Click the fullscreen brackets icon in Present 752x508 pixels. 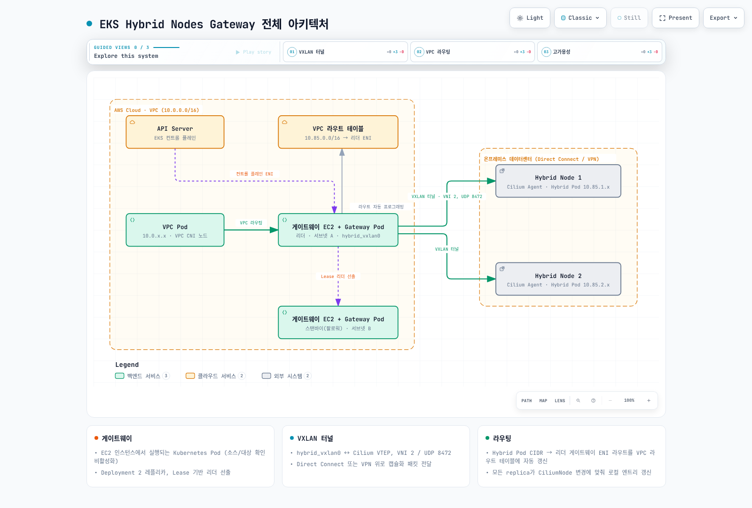[662, 18]
